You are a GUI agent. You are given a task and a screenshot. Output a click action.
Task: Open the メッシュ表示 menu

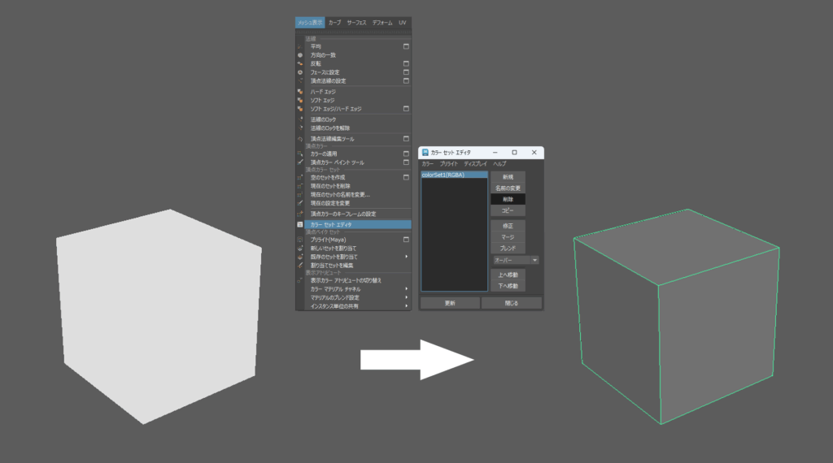coord(310,23)
